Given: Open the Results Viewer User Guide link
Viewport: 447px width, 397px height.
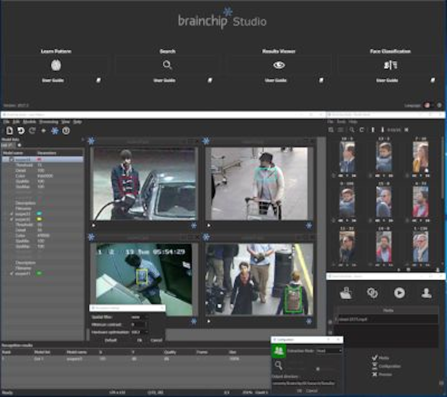Looking at the screenshot, I should [276, 80].
